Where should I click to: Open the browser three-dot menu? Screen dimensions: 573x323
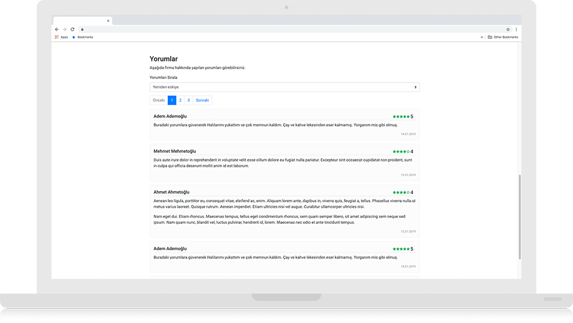coord(516,29)
